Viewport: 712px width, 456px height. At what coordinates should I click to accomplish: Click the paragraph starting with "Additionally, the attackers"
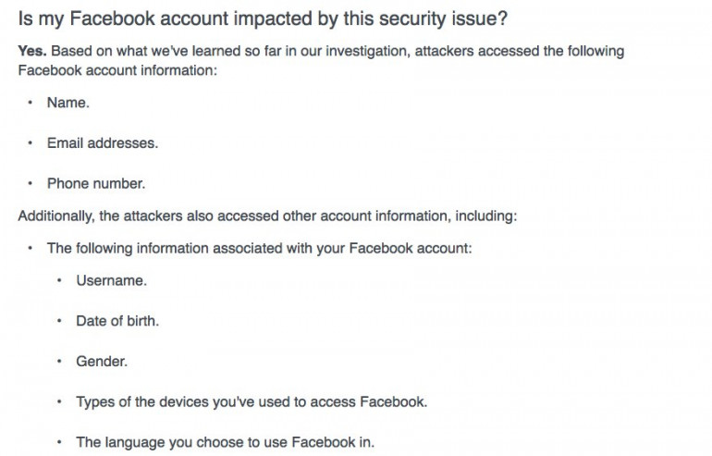(x=267, y=216)
